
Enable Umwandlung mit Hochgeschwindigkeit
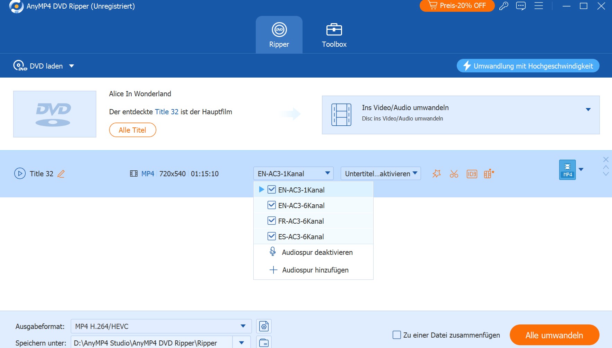(528, 66)
